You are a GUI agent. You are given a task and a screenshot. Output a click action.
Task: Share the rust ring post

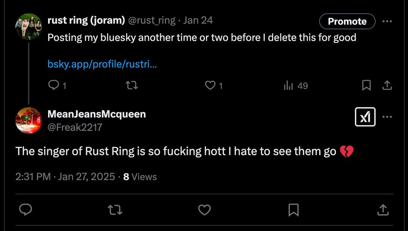387,85
